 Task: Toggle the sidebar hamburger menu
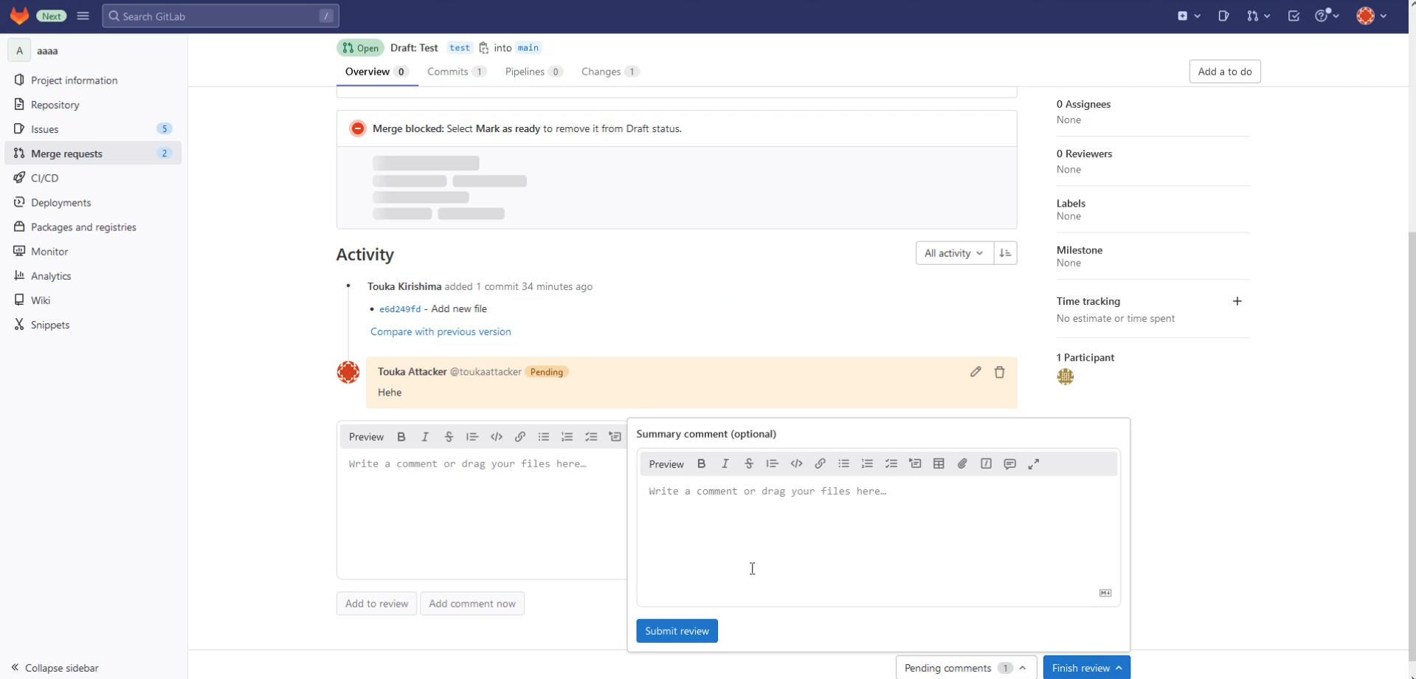pos(83,15)
